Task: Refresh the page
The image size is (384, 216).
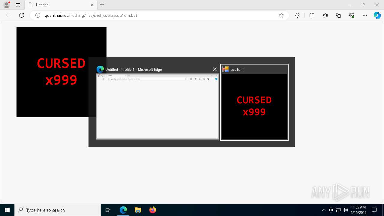Action: click(22, 15)
